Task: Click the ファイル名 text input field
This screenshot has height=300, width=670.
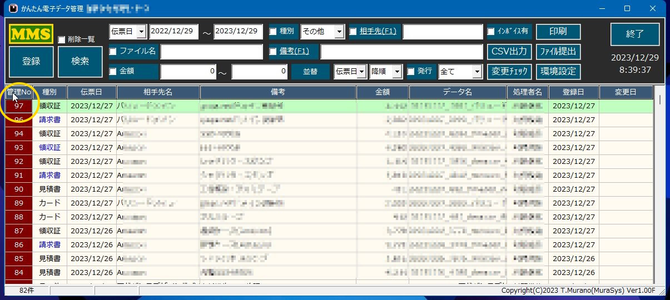Action: click(211, 52)
